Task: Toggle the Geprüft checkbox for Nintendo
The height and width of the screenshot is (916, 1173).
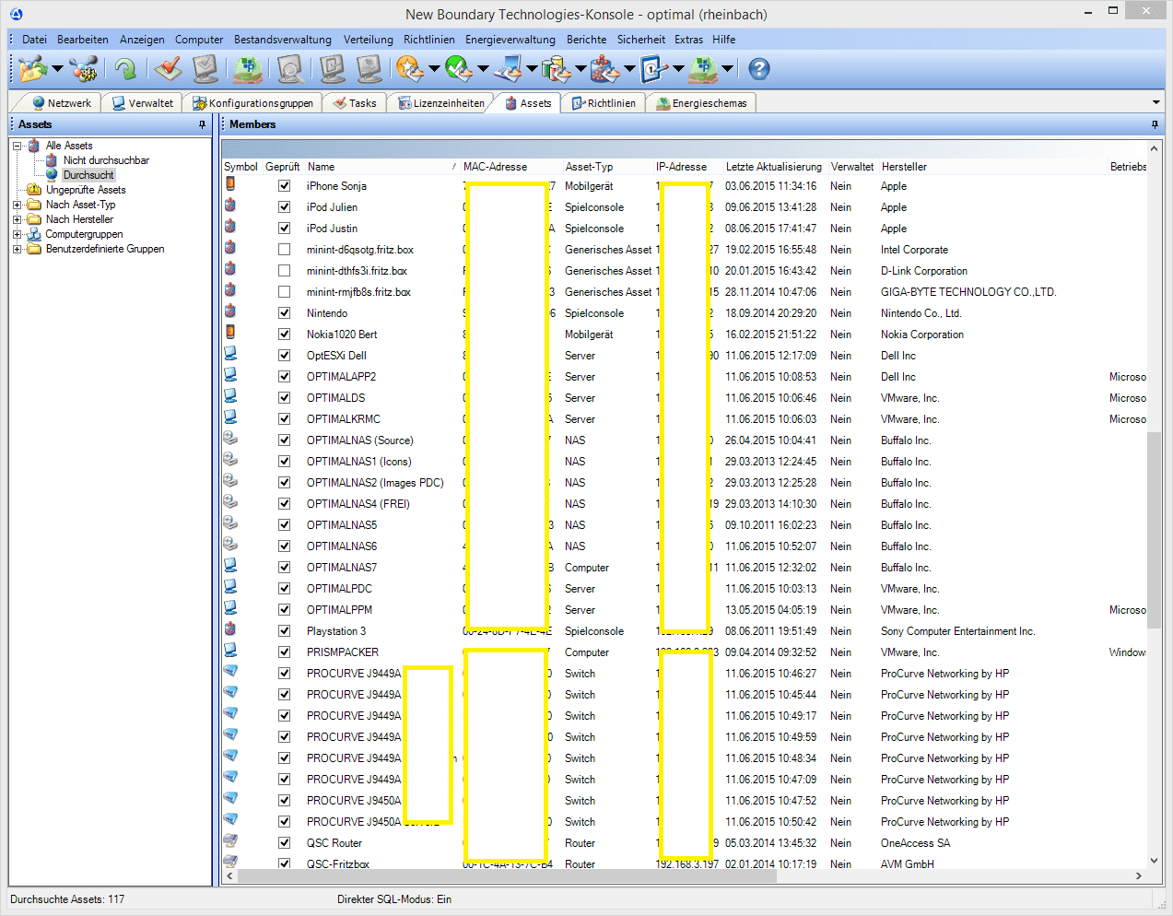Action: pyautogui.click(x=284, y=313)
